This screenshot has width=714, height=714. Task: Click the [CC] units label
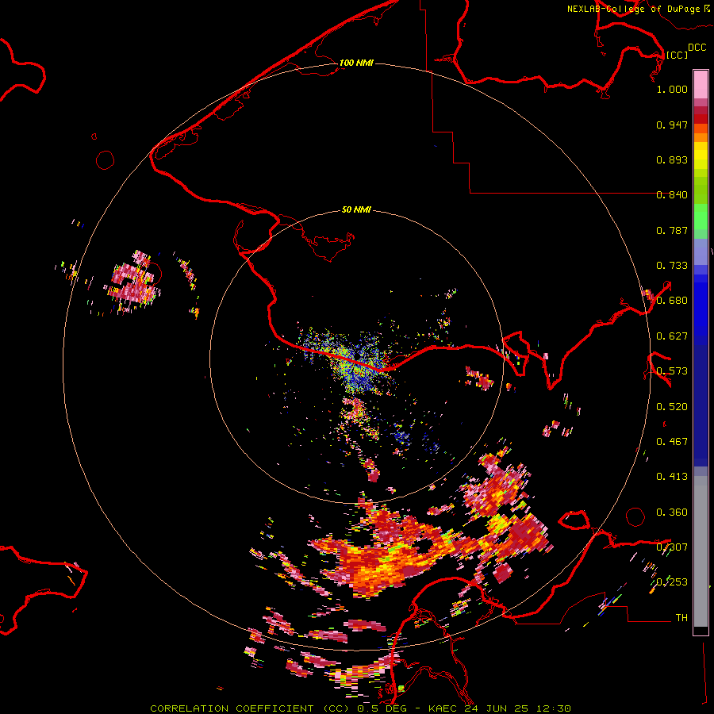pos(677,55)
